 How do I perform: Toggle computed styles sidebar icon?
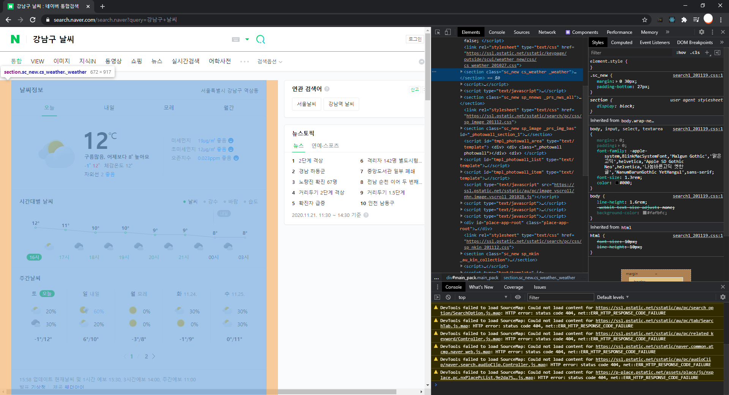(717, 53)
